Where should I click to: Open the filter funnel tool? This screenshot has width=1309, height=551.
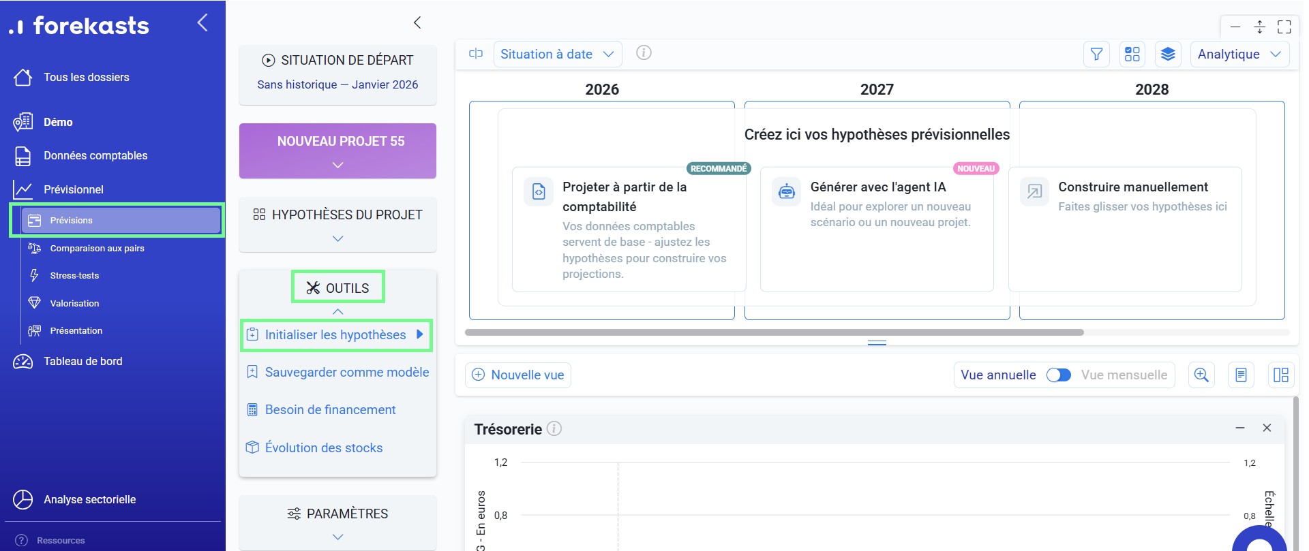coord(1096,54)
